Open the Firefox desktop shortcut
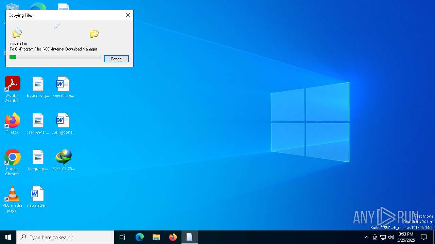The width and height of the screenshot is (435, 244). click(13, 124)
